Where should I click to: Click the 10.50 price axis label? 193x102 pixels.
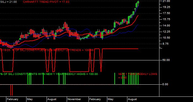click(x=166, y=38)
